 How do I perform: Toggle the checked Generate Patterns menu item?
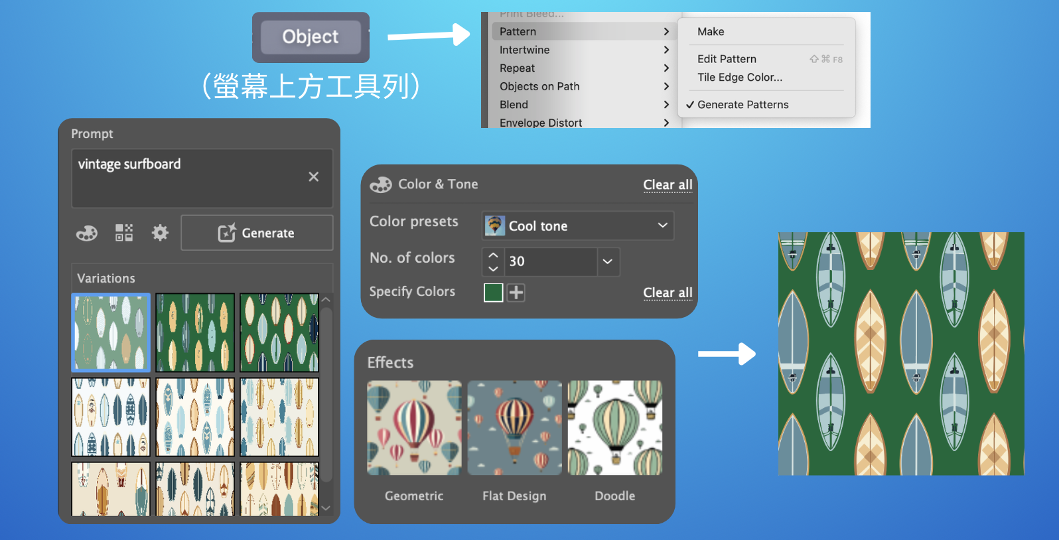pyautogui.click(x=742, y=105)
